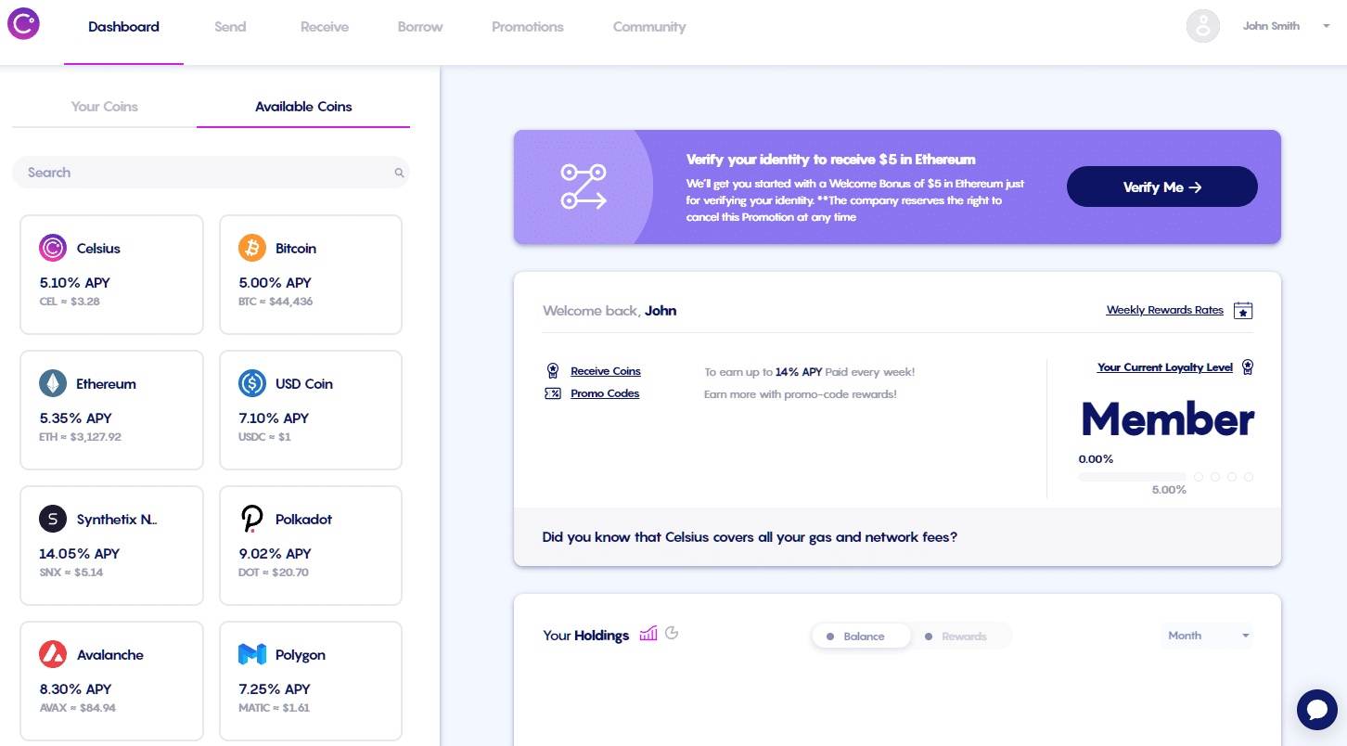Screen dimensions: 1347x746
Task: Click the loyalty progress bar
Action: (x=1132, y=477)
